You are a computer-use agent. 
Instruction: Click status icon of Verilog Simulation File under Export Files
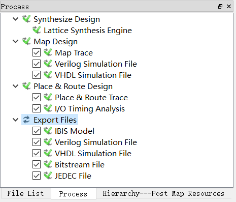[48, 142]
